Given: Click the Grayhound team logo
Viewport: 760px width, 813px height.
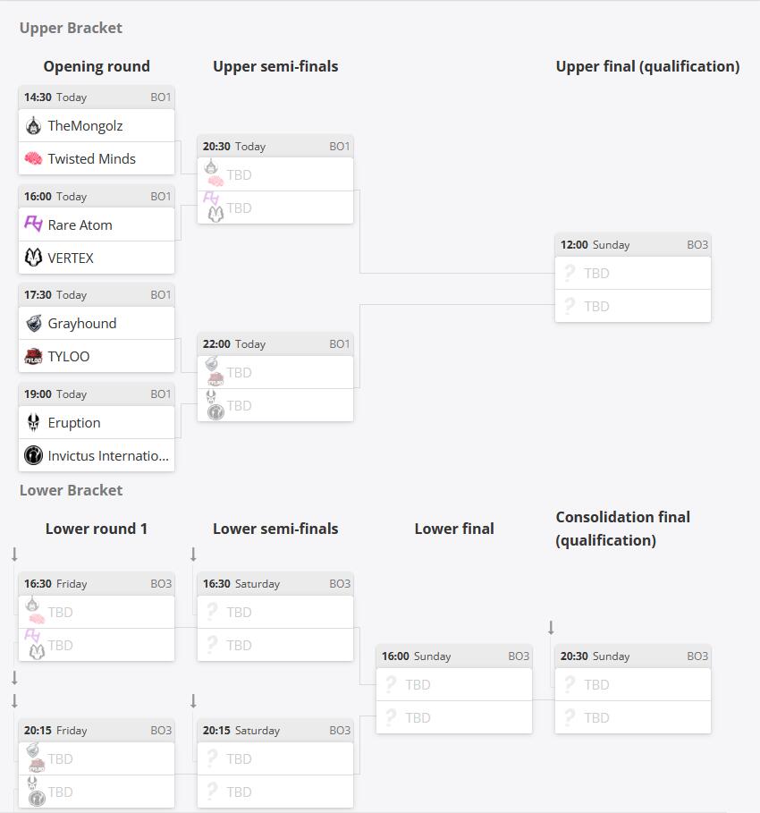Looking at the screenshot, I should click(x=33, y=324).
